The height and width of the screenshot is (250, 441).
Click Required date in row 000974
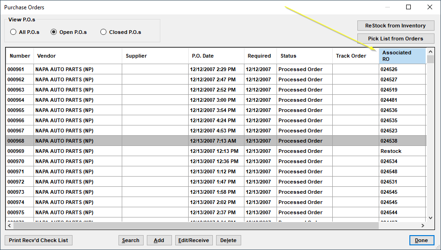point(260,202)
